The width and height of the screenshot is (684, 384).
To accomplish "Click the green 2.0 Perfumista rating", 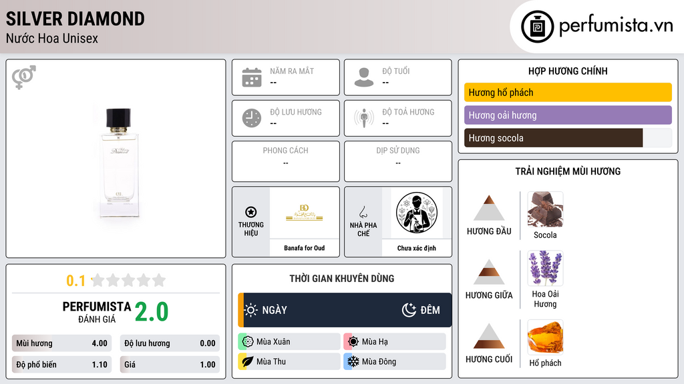I will pos(152,312).
